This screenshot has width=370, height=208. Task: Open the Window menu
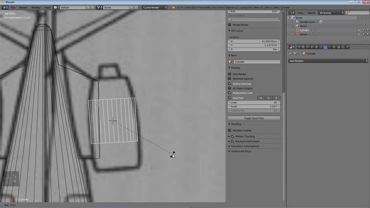[x=36, y=8]
